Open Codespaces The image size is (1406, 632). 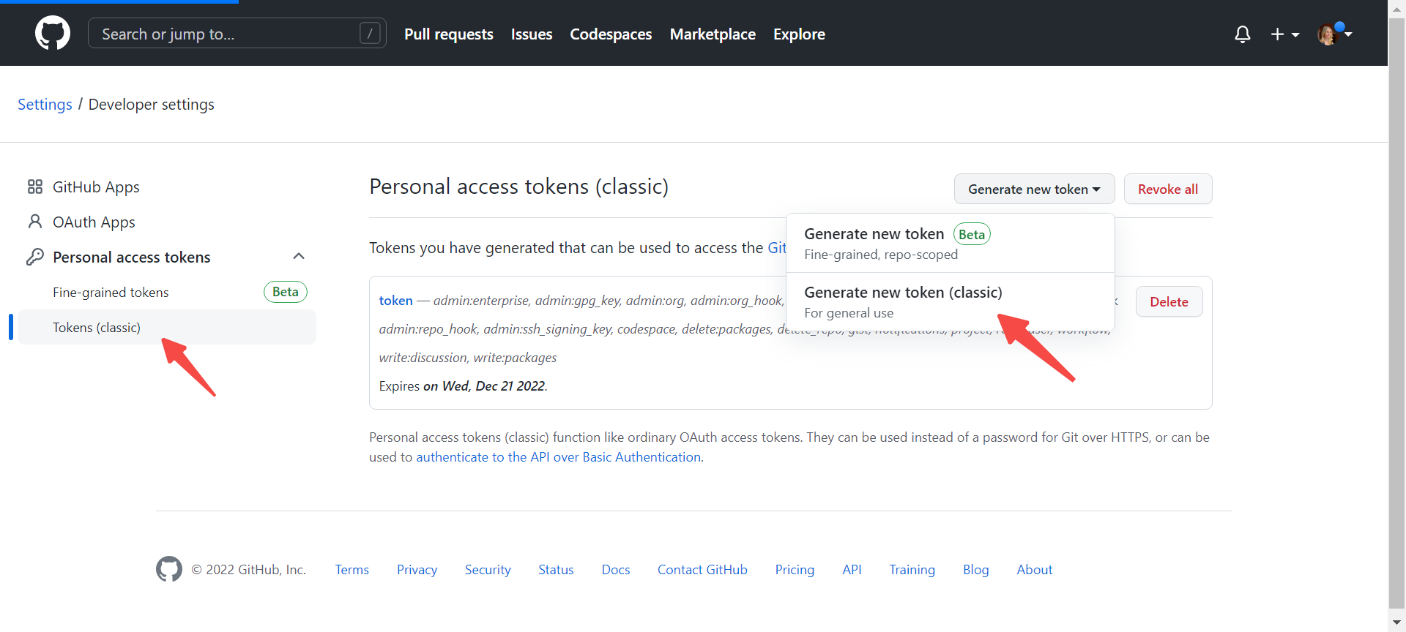[611, 34]
